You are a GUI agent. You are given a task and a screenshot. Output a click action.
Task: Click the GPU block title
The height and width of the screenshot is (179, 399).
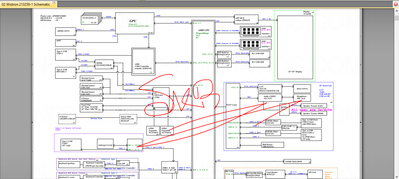click(x=133, y=21)
